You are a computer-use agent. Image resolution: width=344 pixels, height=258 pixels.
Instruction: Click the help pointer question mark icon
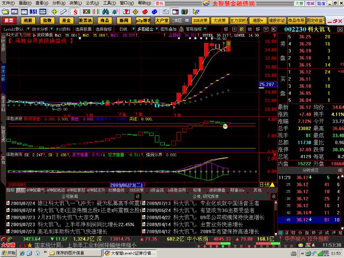tap(196, 12)
